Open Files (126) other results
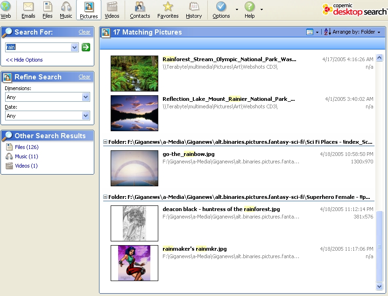This screenshot has width=388, height=296. (27, 147)
